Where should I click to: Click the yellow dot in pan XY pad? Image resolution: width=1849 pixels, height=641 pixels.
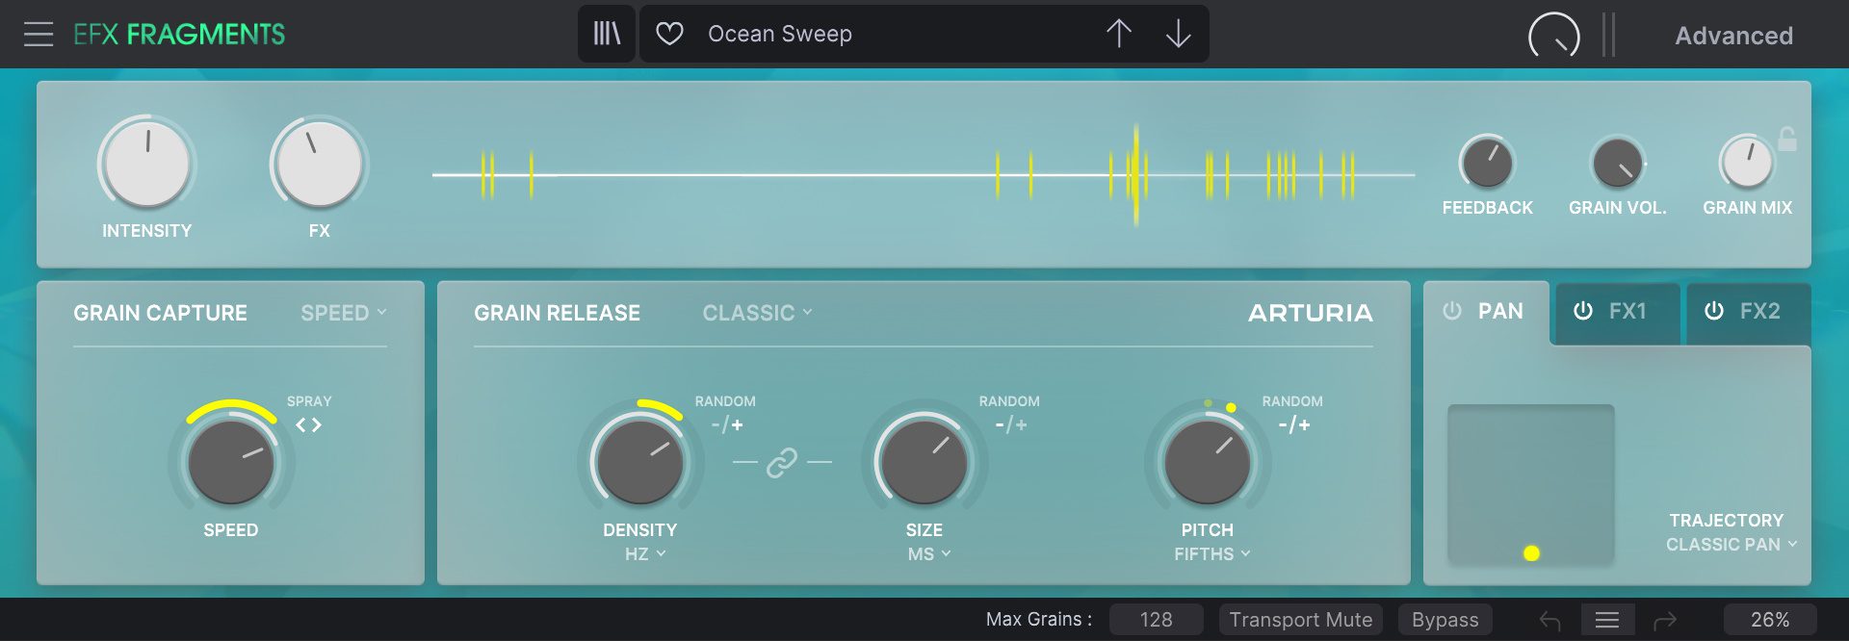click(x=1531, y=553)
